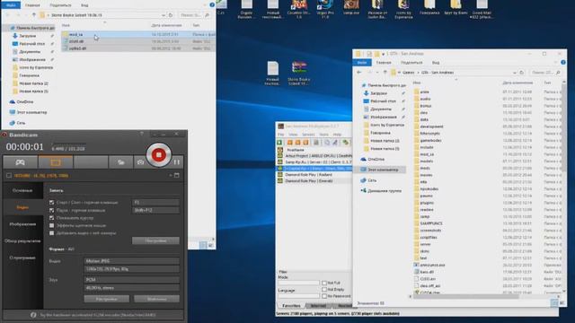Screen dimensions: 575x323
Task: Take a screenshot with Bandicam's camera icon
Action: coord(140,162)
